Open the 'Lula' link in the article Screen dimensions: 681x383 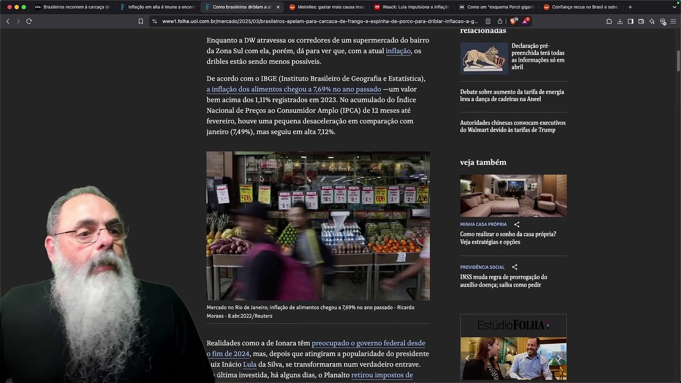pyautogui.click(x=250, y=364)
